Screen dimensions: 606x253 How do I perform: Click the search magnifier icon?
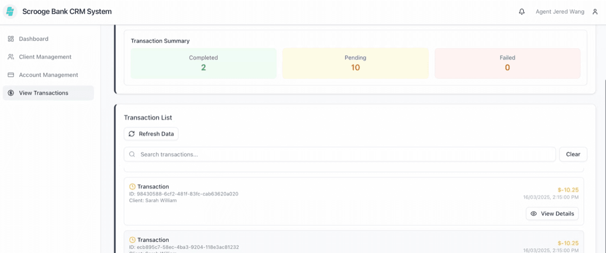[132, 154]
